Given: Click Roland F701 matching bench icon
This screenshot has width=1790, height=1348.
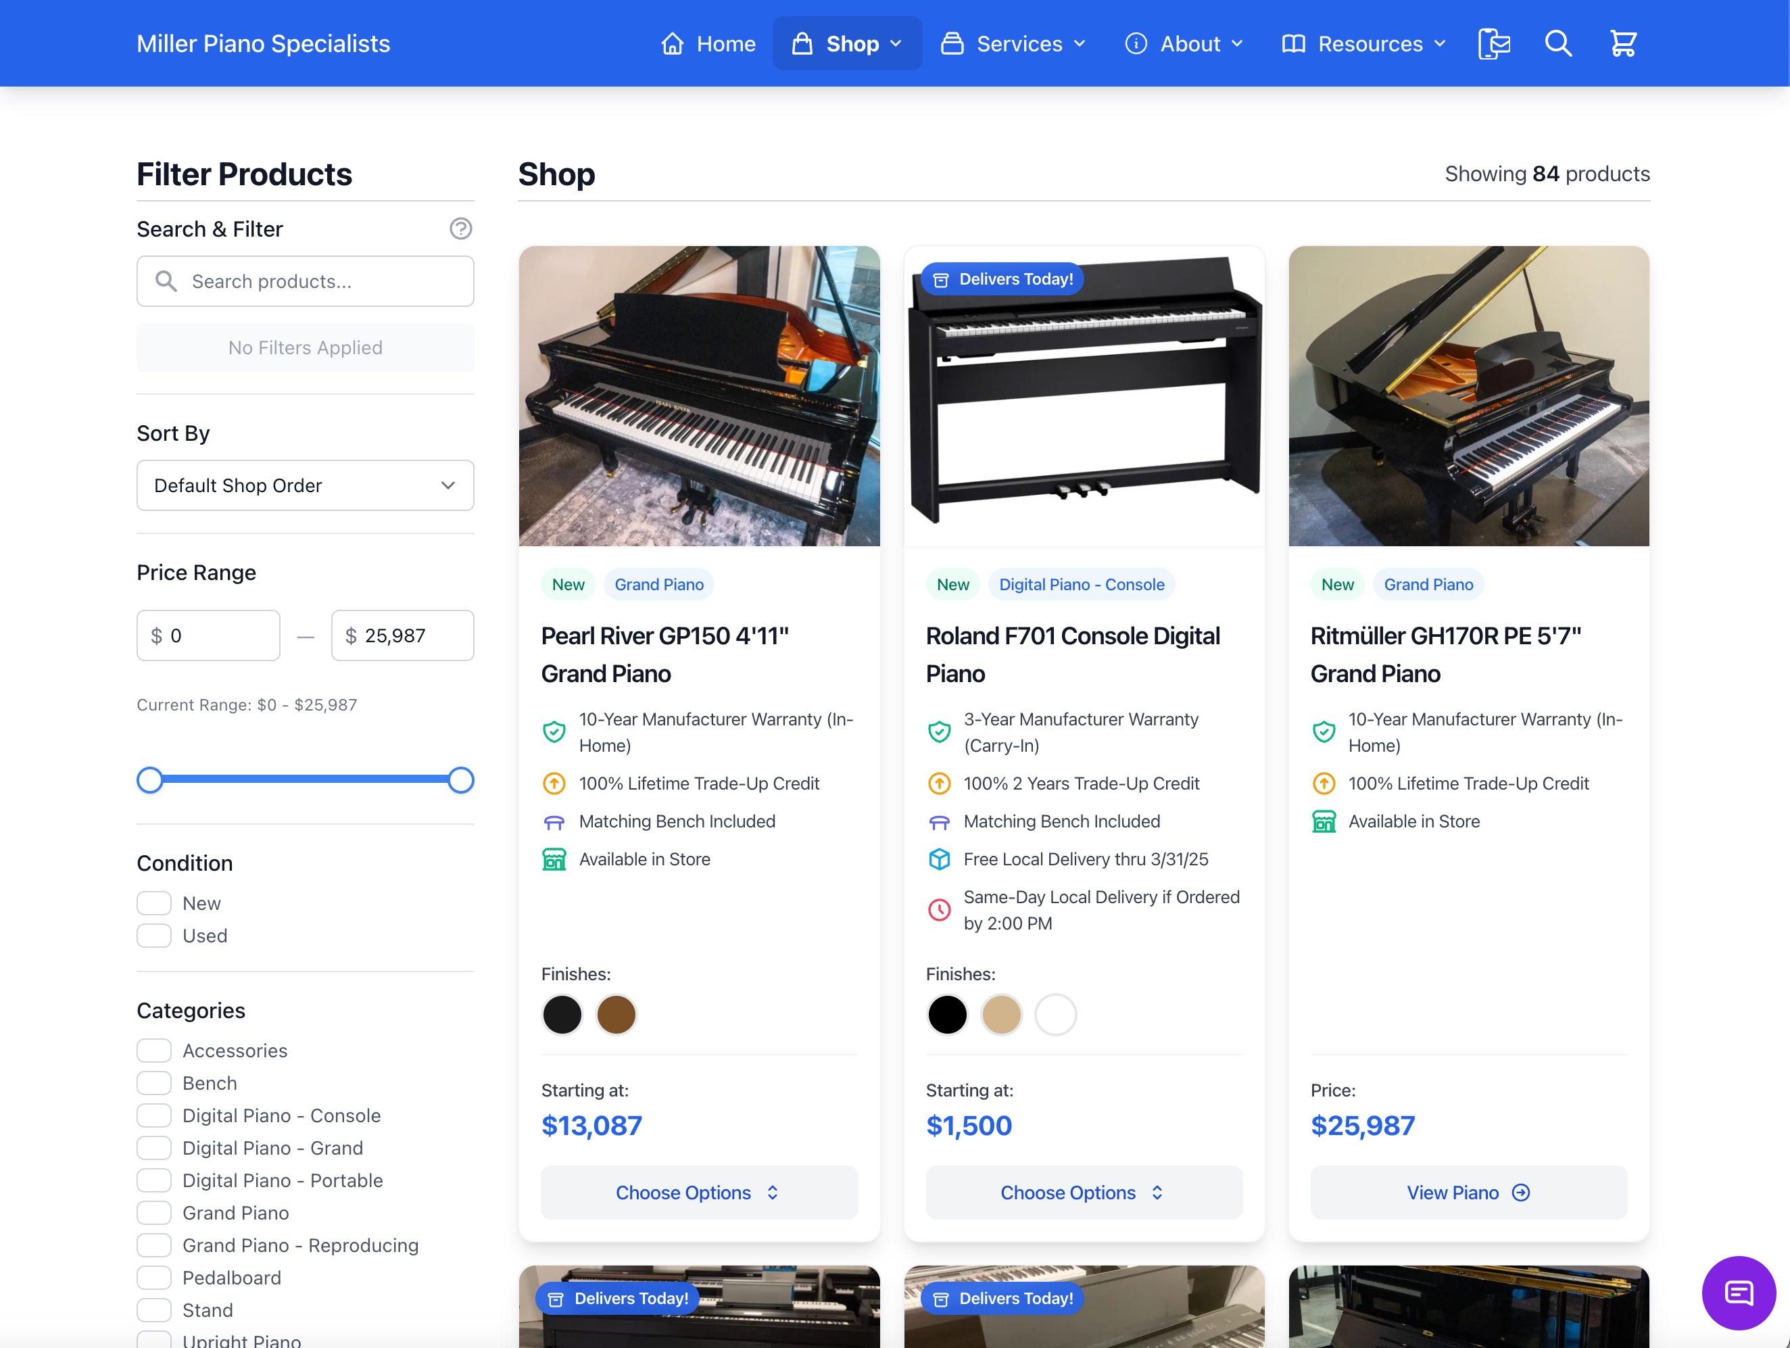Looking at the screenshot, I should click(x=939, y=822).
